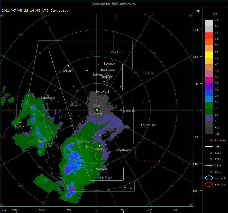The height and width of the screenshot is (213, 228).
Task: Click the yellow diamond marker below Cochrane
Action: coord(87,146)
